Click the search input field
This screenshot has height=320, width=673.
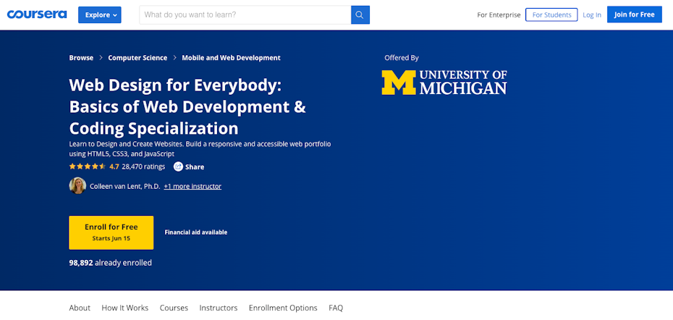coord(245,14)
